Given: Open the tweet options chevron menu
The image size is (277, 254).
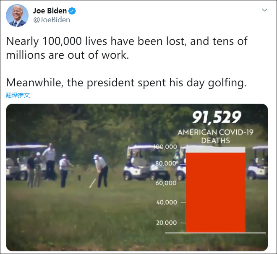Looking at the screenshot, I should [x=264, y=10].
